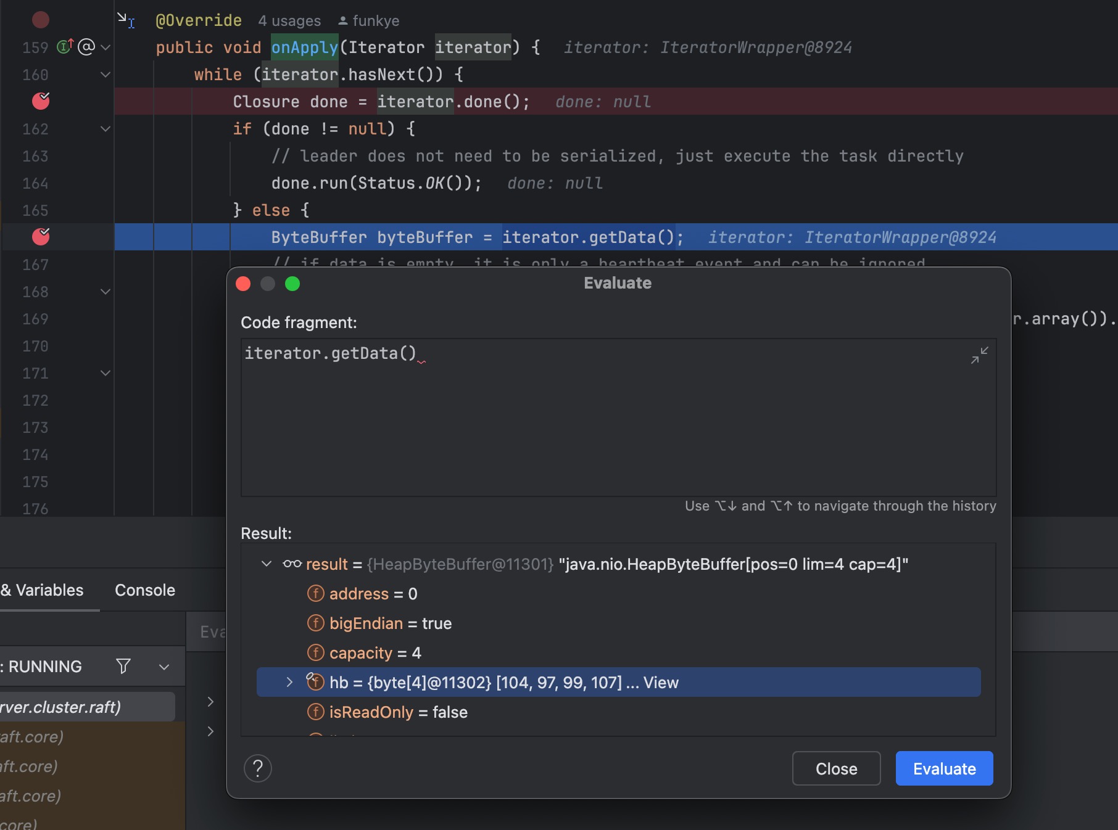Click the filter frames funnel icon
The height and width of the screenshot is (830, 1118).
point(123,666)
